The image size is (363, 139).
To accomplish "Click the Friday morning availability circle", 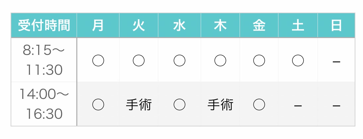I will tap(259, 60).
